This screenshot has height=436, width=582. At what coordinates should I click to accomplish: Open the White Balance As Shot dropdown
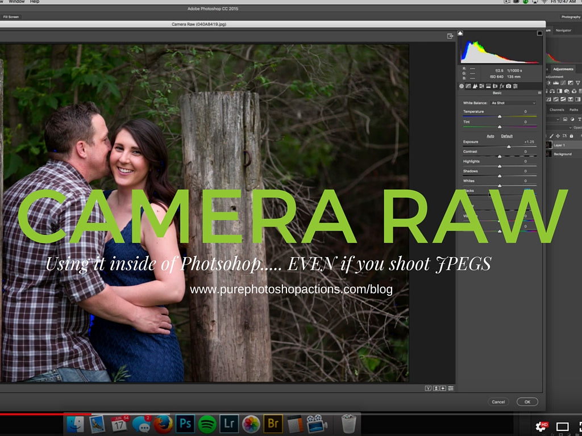click(513, 103)
